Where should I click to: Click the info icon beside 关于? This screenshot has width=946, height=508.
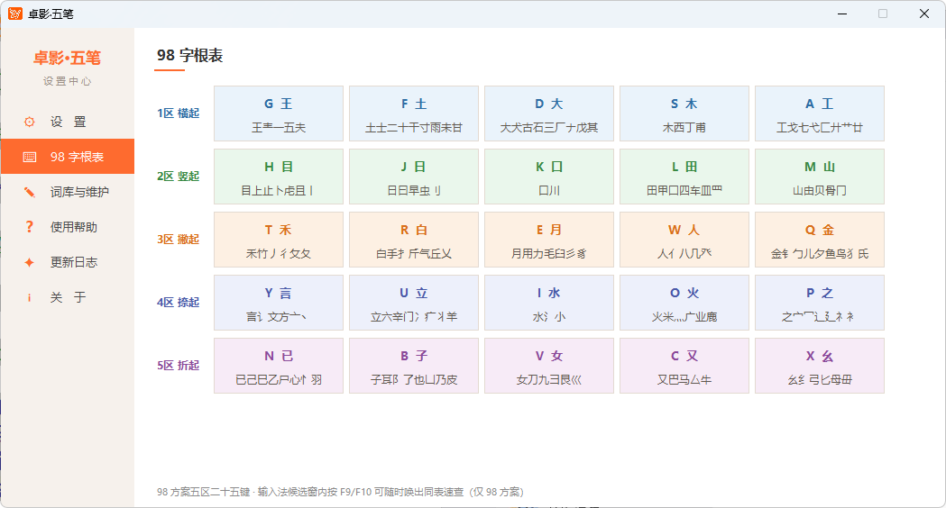29,298
